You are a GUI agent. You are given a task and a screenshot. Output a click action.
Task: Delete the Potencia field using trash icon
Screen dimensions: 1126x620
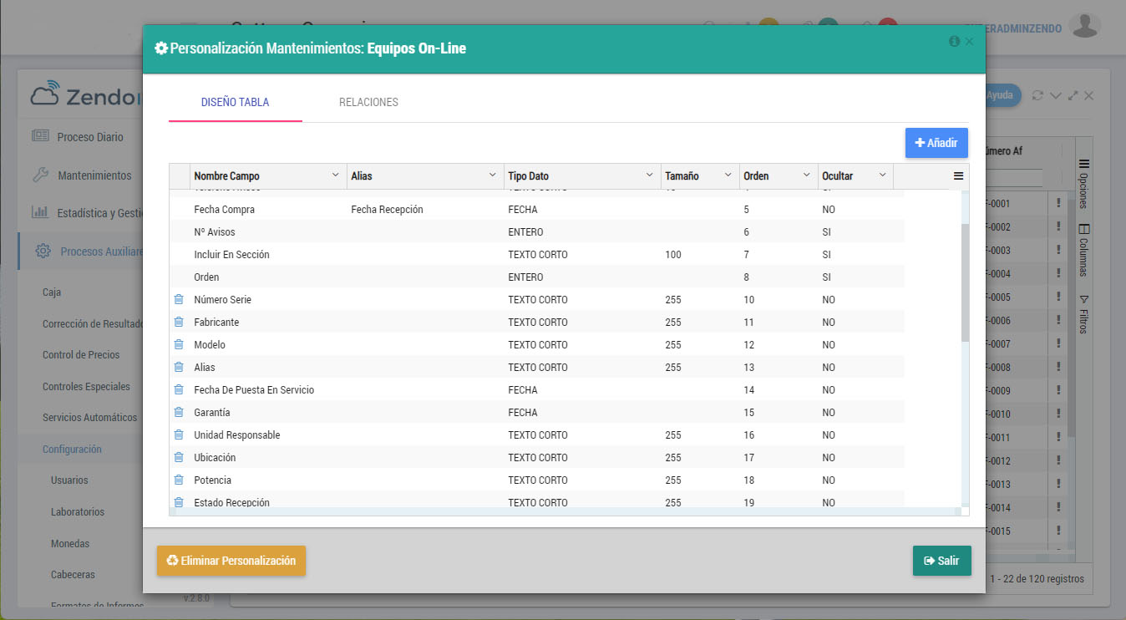178,480
